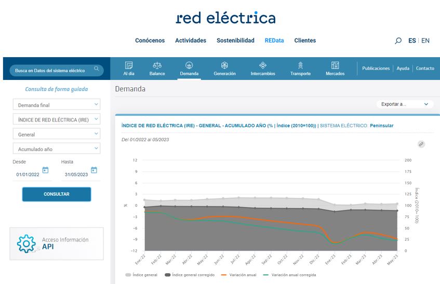Toggle Índice general corregido legend series
The image size is (440, 284).
coord(190,275)
